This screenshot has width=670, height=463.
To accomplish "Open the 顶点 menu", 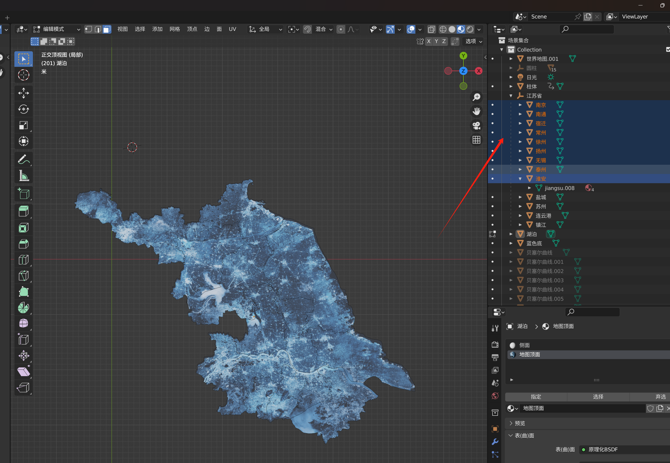I will coord(192,29).
